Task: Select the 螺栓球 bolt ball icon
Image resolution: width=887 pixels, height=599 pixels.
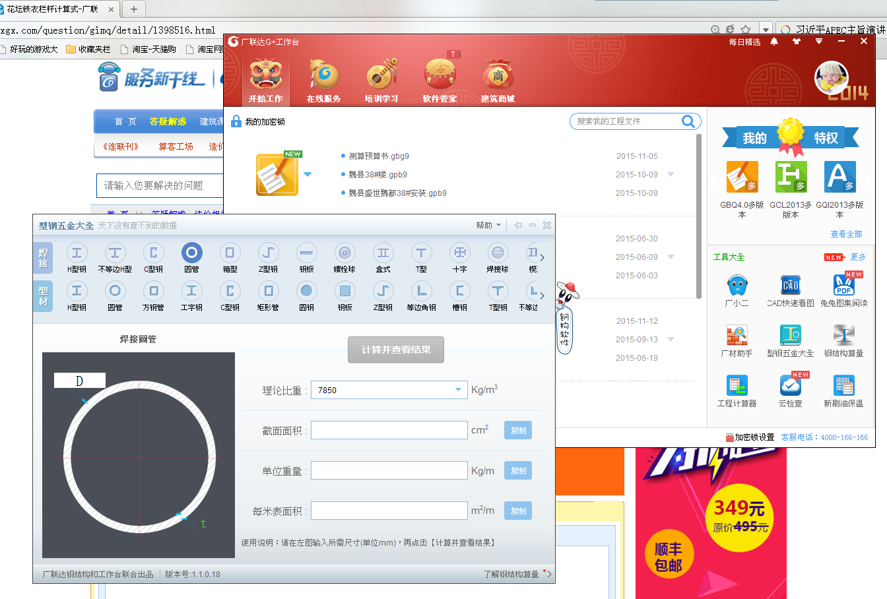Action: coord(345,253)
